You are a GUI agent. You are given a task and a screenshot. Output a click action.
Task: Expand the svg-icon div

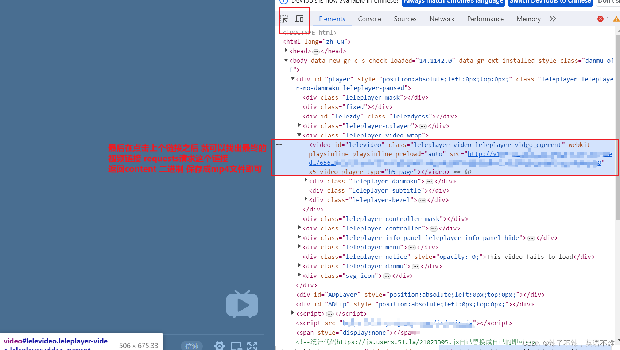(299, 275)
